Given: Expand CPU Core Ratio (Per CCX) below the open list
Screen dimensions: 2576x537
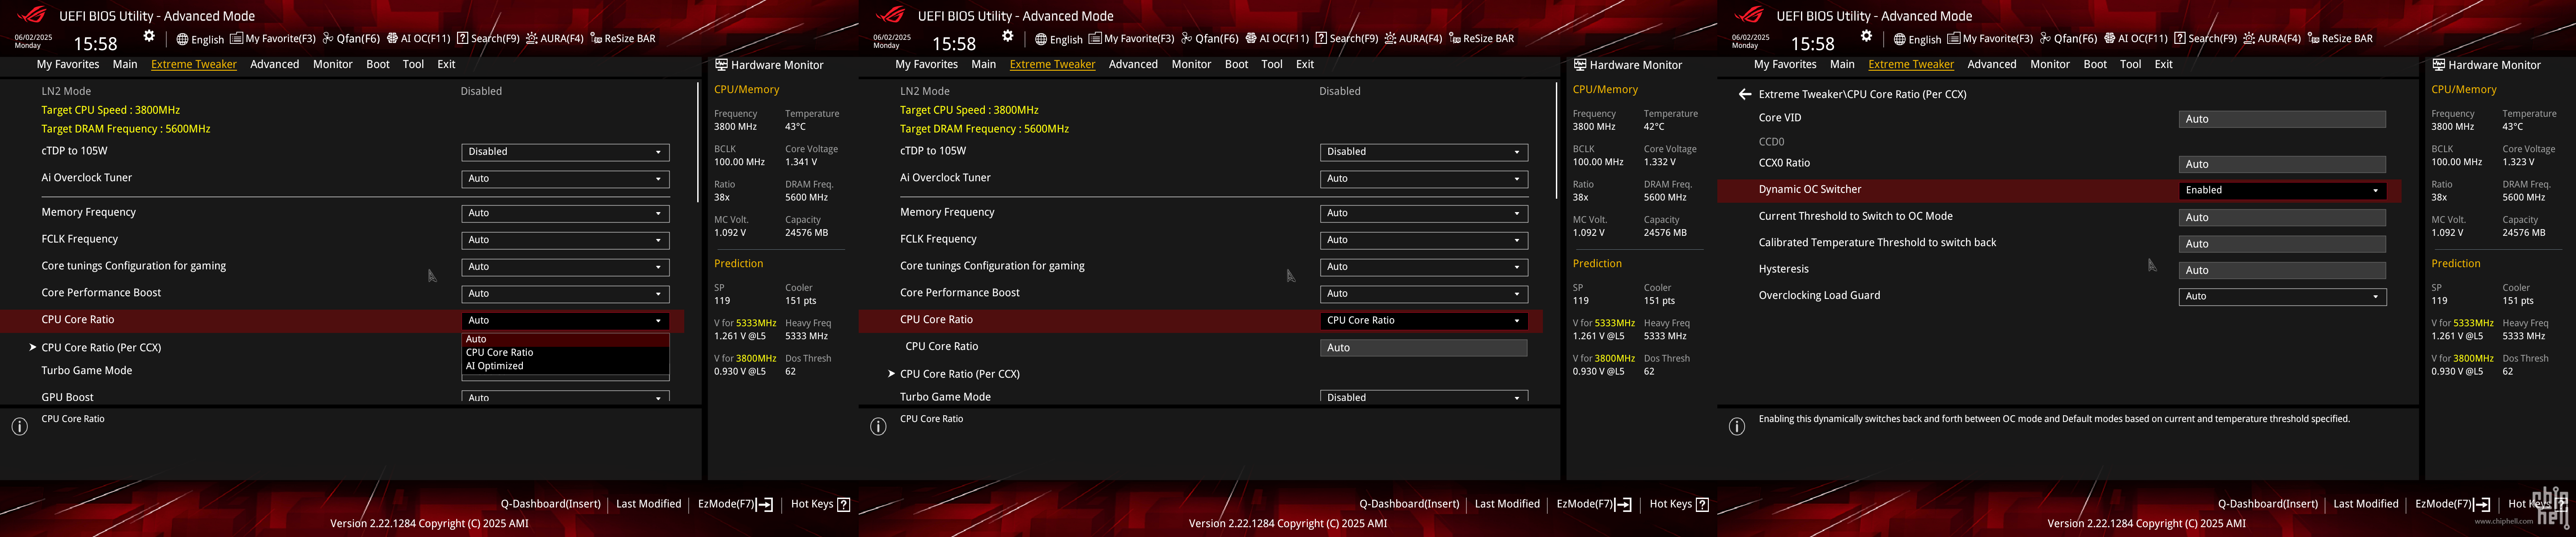Looking at the screenshot, I should point(101,348).
